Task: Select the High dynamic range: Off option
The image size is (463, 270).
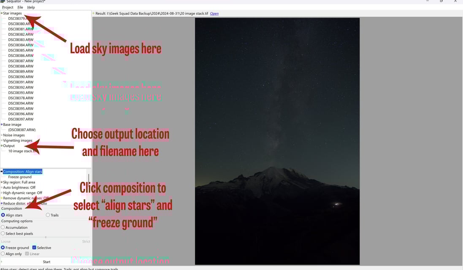Action: click(22, 193)
